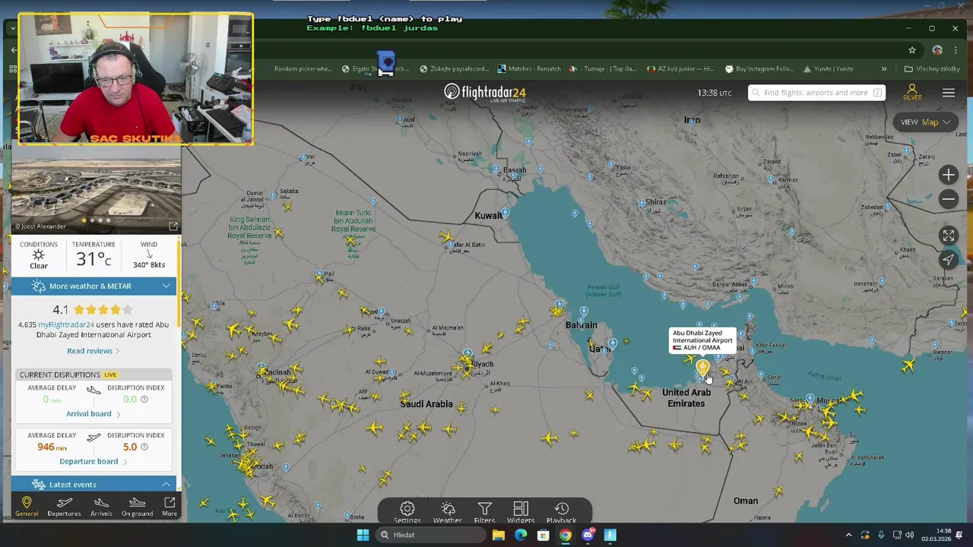Click the 13:38 UTC time display
Image resolution: width=973 pixels, height=547 pixels.
(715, 93)
